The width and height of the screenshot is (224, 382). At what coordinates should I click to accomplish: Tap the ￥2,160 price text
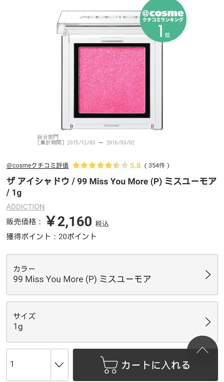[69, 222]
